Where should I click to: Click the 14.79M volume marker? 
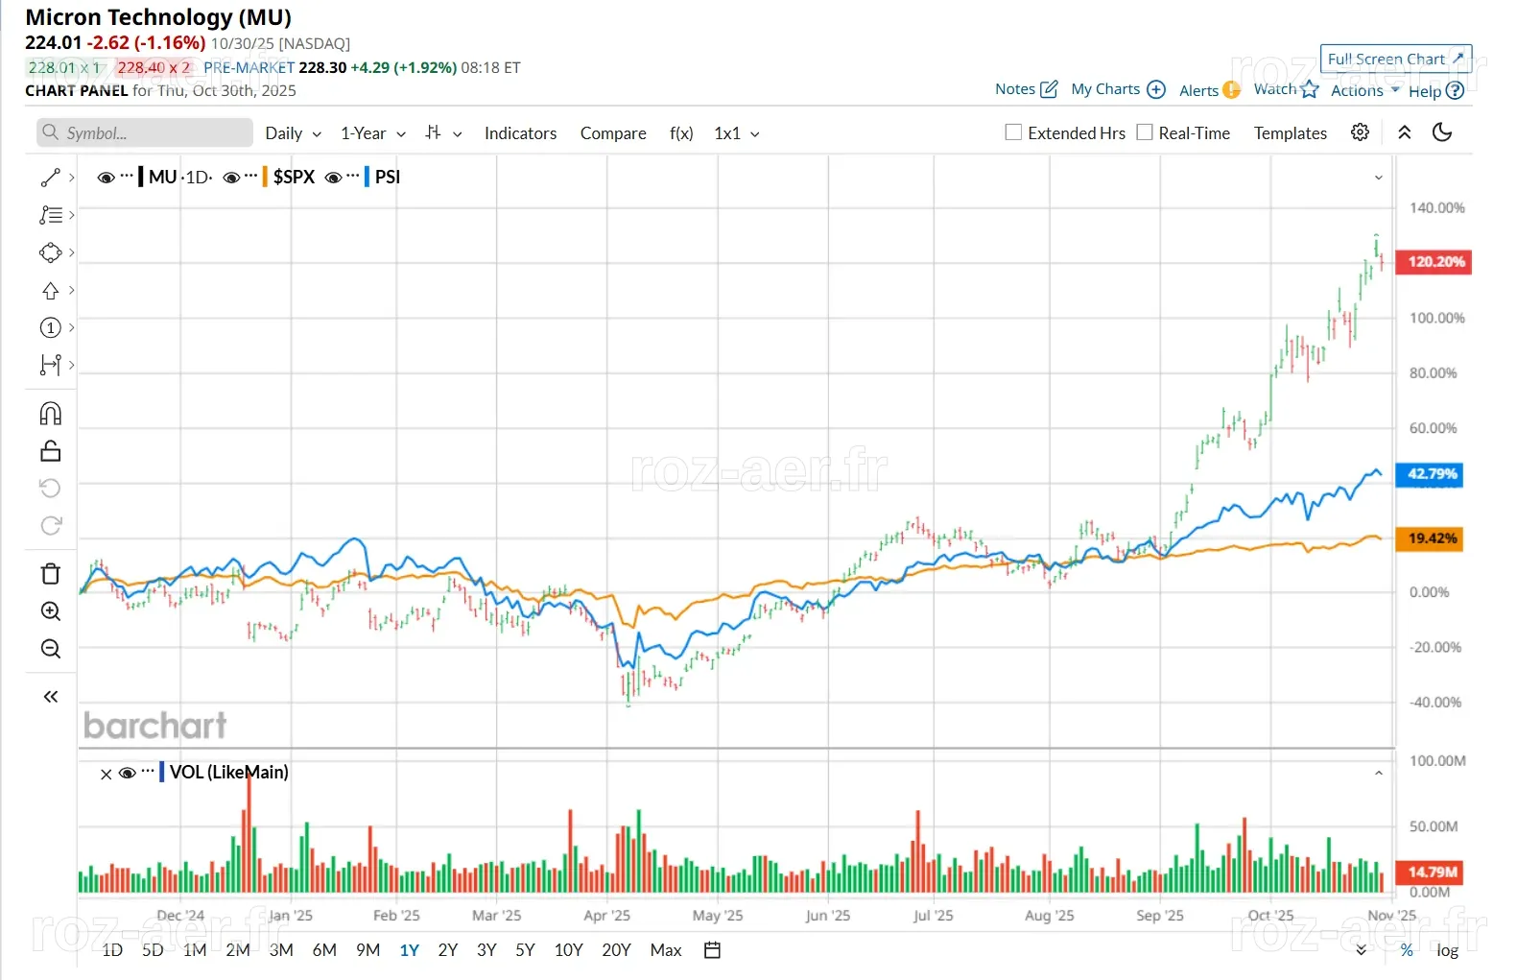click(1430, 872)
